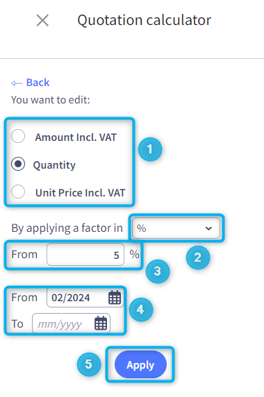This screenshot has width=264, height=397.
Task: Select the Amount Incl. VAT radio button
Action: pyautogui.click(x=18, y=136)
